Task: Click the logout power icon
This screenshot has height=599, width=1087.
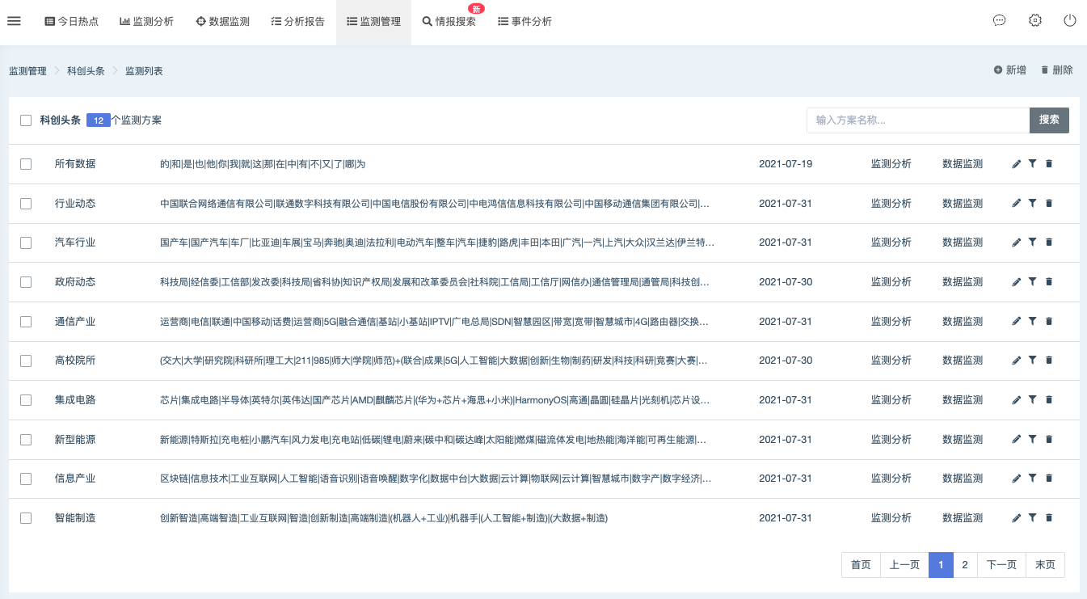Action: point(1071,20)
